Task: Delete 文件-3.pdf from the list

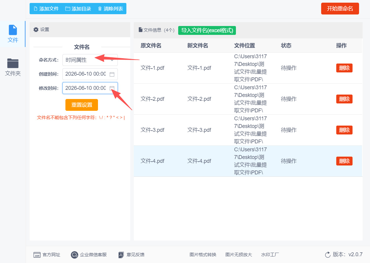Action: pos(344,130)
